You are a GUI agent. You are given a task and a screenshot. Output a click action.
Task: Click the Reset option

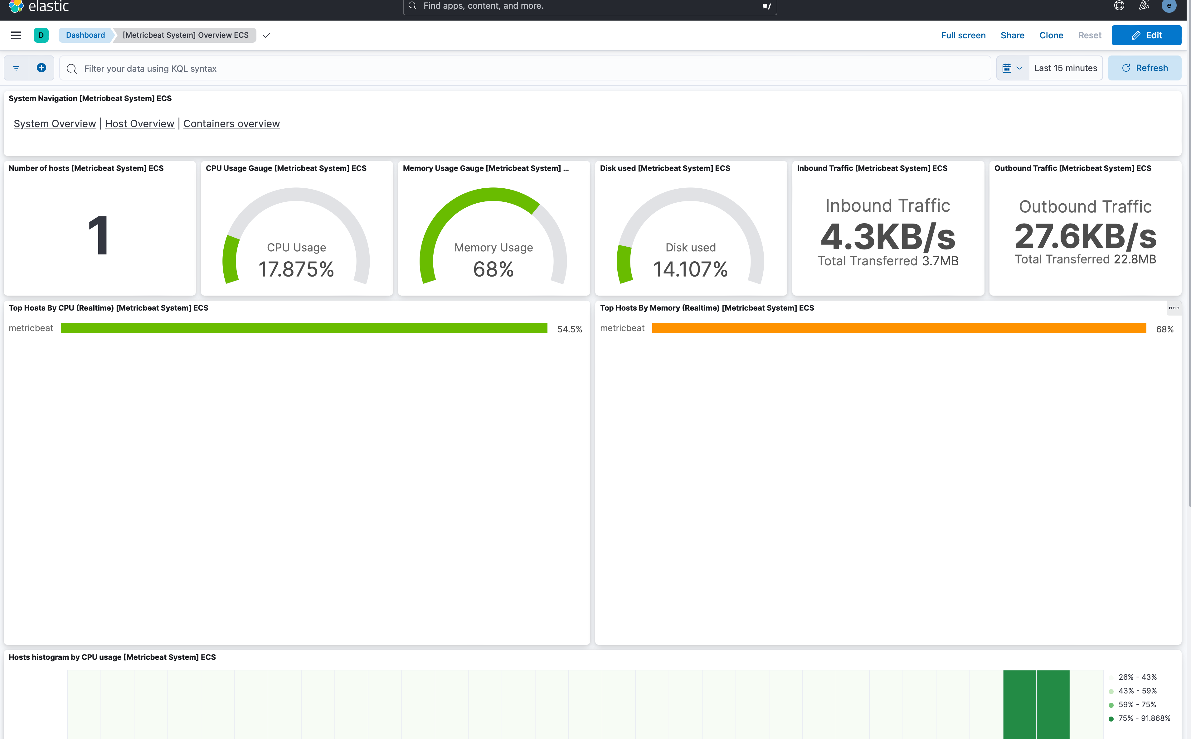pyautogui.click(x=1090, y=35)
